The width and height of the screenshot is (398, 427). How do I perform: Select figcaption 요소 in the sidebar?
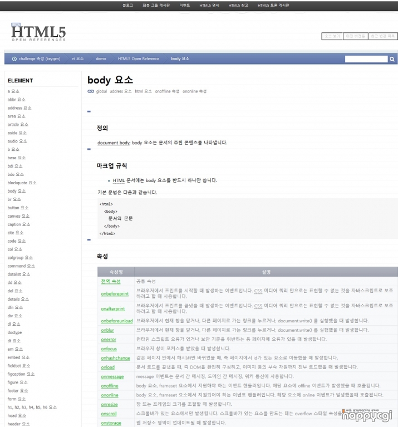tap(21, 374)
